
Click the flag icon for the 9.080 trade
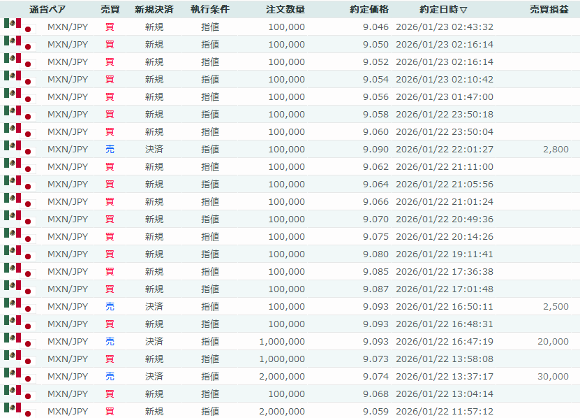coord(19,254)
